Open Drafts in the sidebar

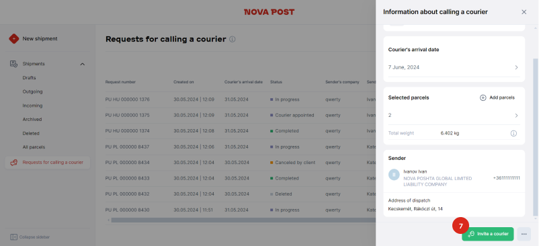click(29, 78)
